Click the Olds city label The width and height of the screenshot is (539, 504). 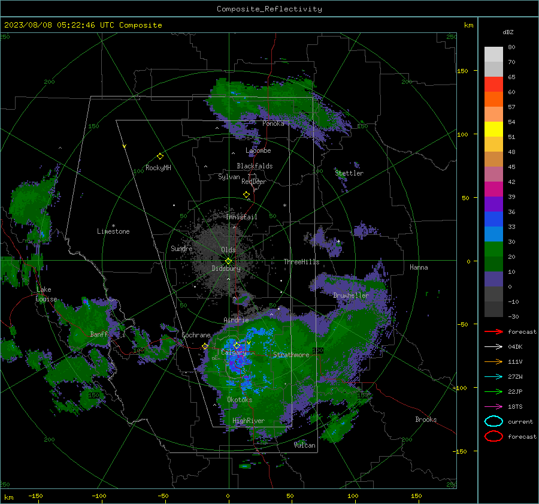tap(228, 250)
